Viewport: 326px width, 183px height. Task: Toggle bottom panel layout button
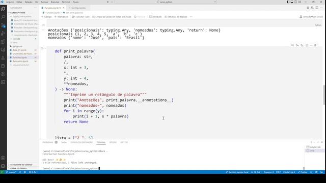(292, 2)
